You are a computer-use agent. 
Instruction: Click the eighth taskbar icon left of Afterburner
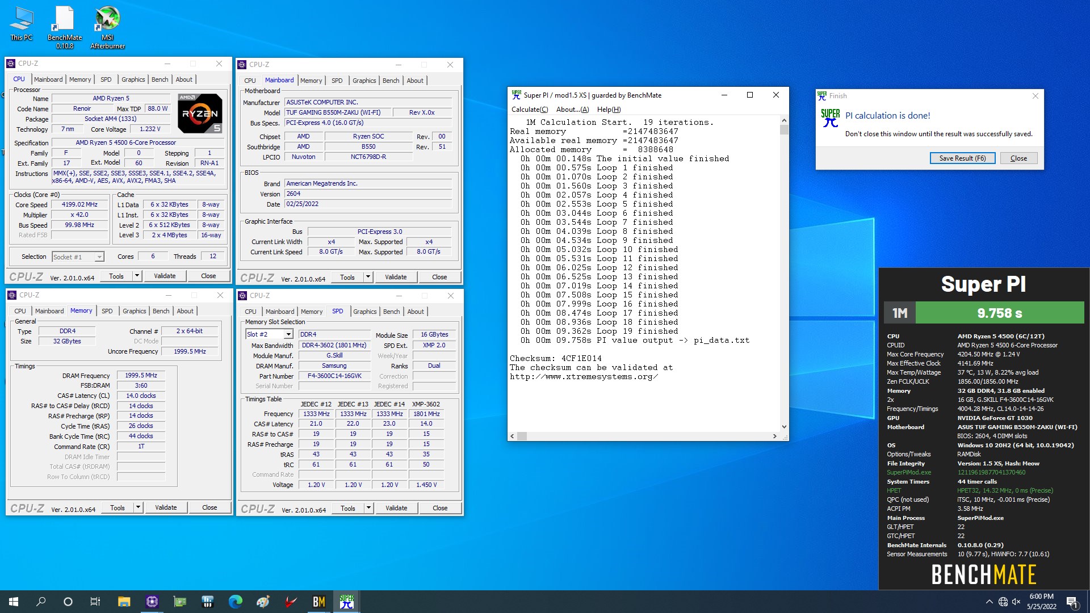click(x=263, y=602)
